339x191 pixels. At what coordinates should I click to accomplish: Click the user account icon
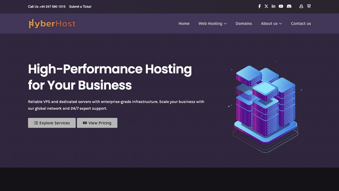301,6
